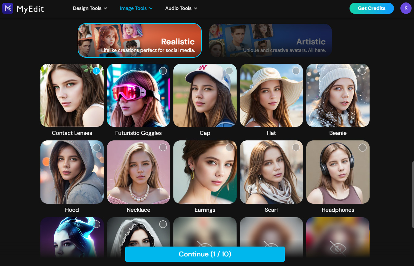
Task: Click the Continue (1 / 10) button
Action: [x=205, y=254]
